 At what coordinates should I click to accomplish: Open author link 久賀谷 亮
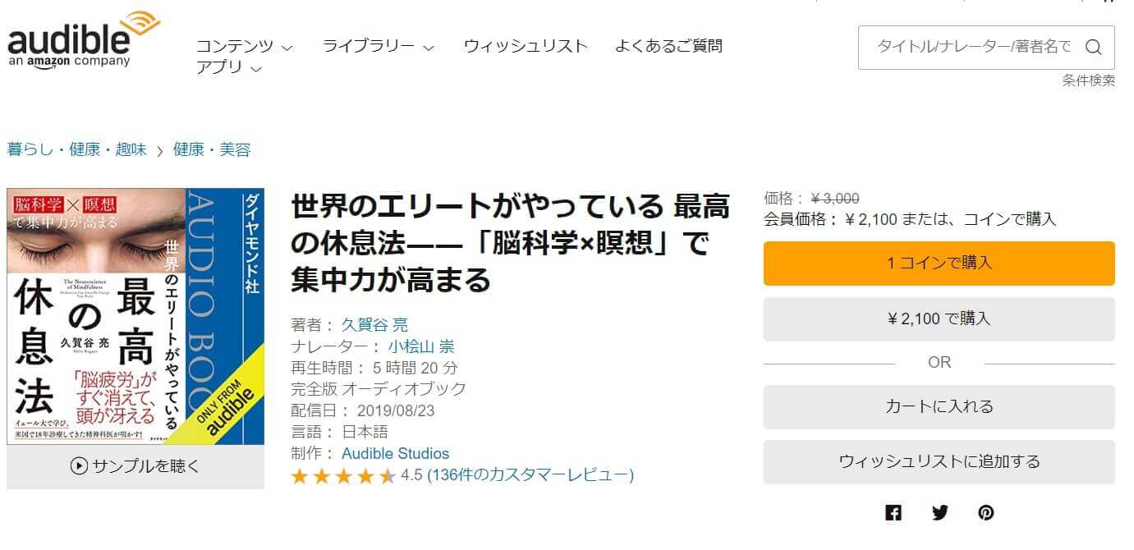pos(374,325)
